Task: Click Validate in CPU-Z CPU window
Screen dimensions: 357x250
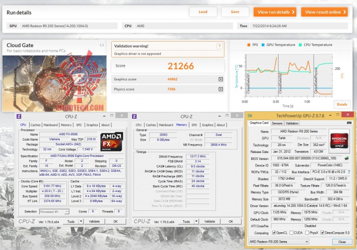Action: tap(94, 221)
